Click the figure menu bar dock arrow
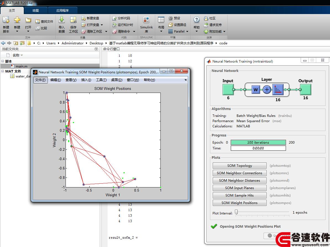 click(185, 80)
